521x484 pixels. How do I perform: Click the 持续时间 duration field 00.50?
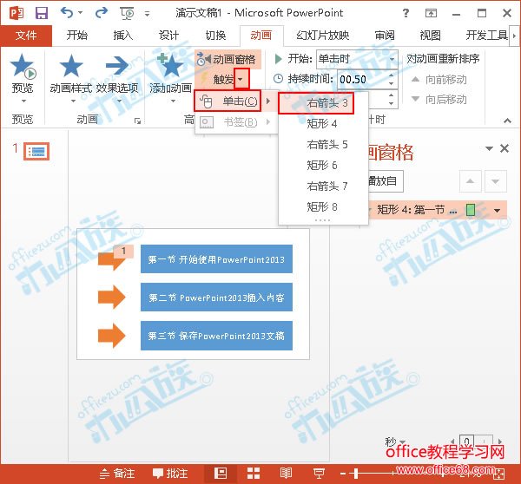362,79
